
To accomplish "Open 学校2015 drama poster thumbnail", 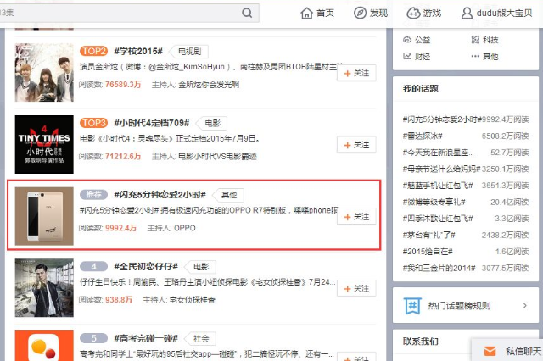I will click(x=44, y=72).
